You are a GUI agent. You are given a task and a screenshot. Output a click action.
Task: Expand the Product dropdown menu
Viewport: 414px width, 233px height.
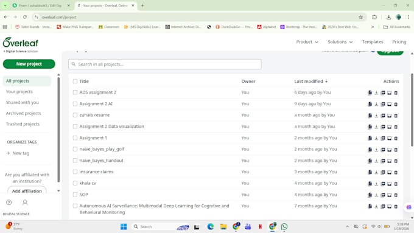[307, 42]
